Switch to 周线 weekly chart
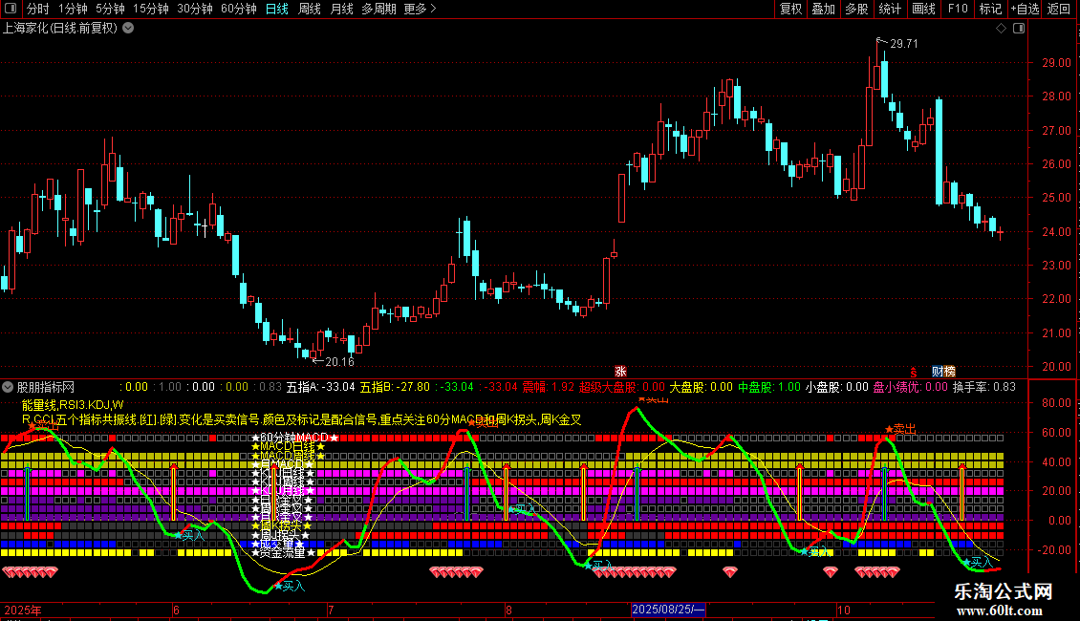This screenshot has width=1080, height=621. [310, 9]
